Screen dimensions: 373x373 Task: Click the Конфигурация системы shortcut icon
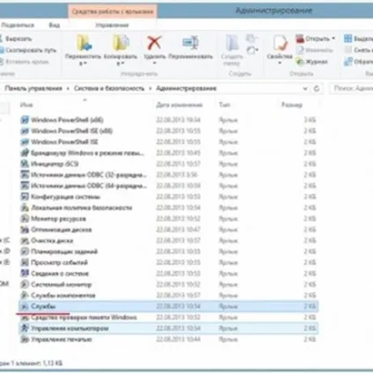tap(25, 197)
